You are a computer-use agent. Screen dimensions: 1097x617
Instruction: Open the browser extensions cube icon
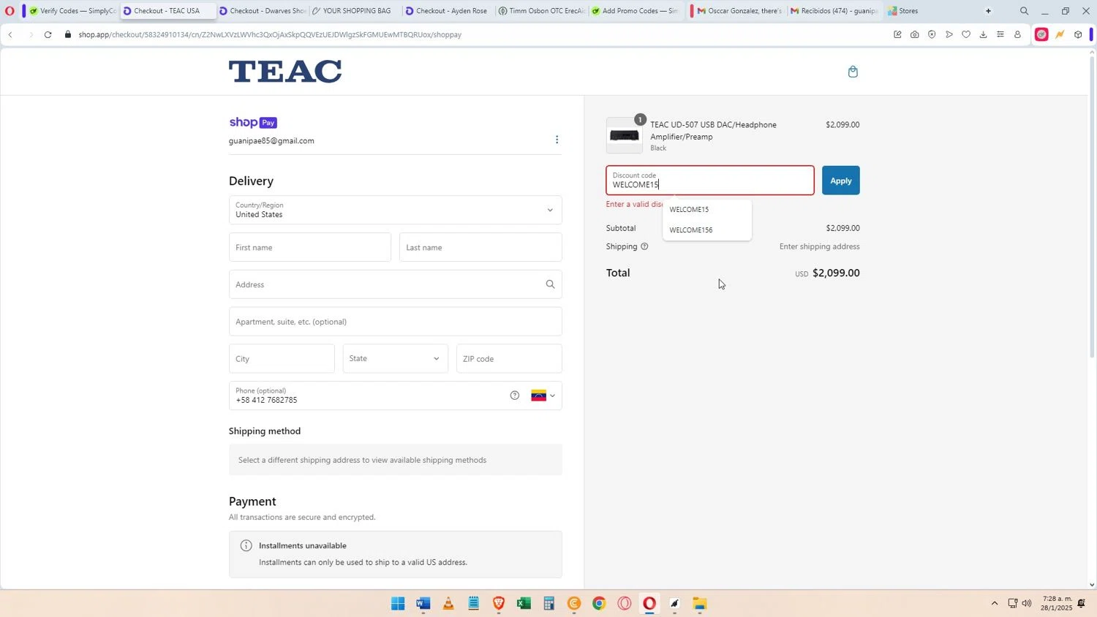click(1078, 34)
